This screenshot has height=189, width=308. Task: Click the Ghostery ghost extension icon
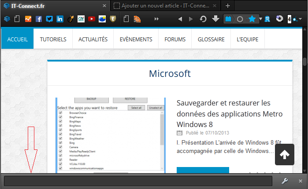(x=267, y=19)
